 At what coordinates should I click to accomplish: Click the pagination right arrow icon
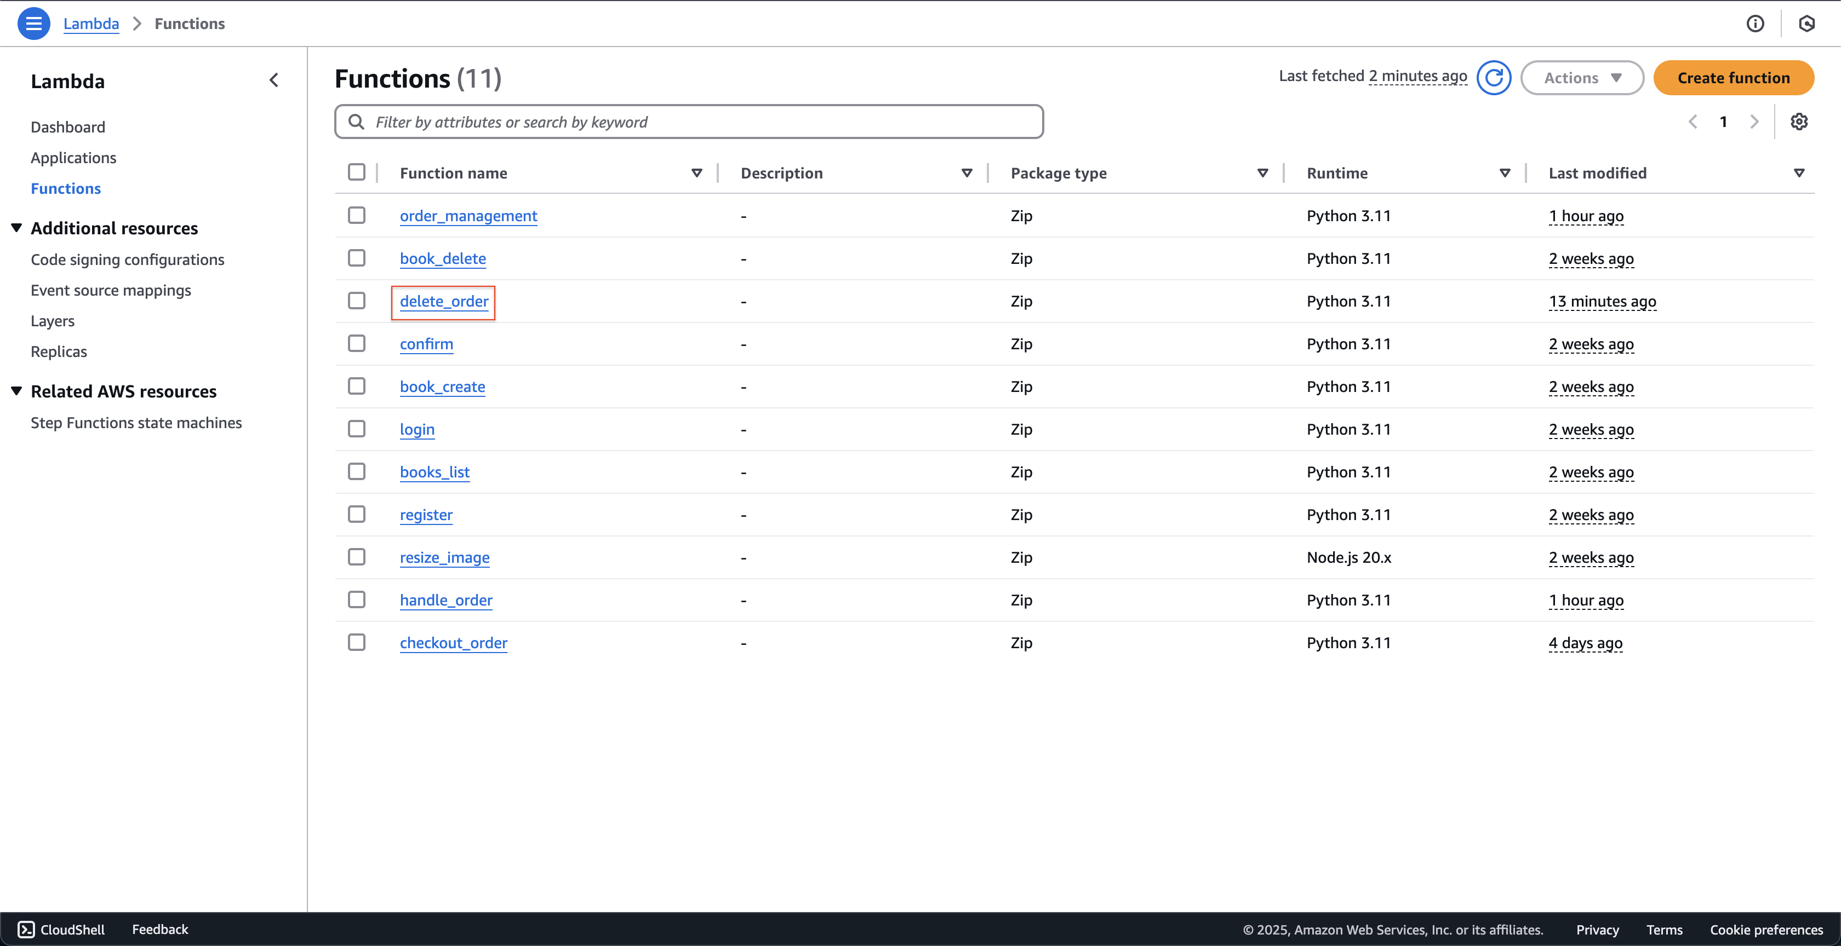point(1754,120)
